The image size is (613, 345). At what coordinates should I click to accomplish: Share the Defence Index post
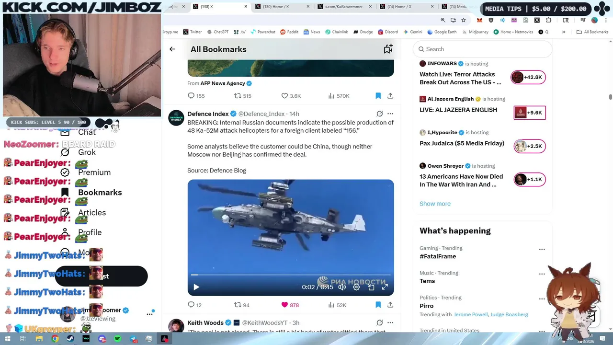[390, 305]
